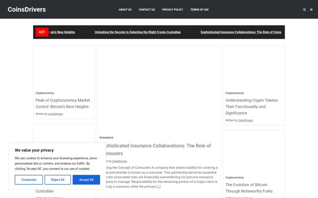
Task: Click CoinsDrivers author link under Peak of Cryptocurrency
Action: pos(55,114)
